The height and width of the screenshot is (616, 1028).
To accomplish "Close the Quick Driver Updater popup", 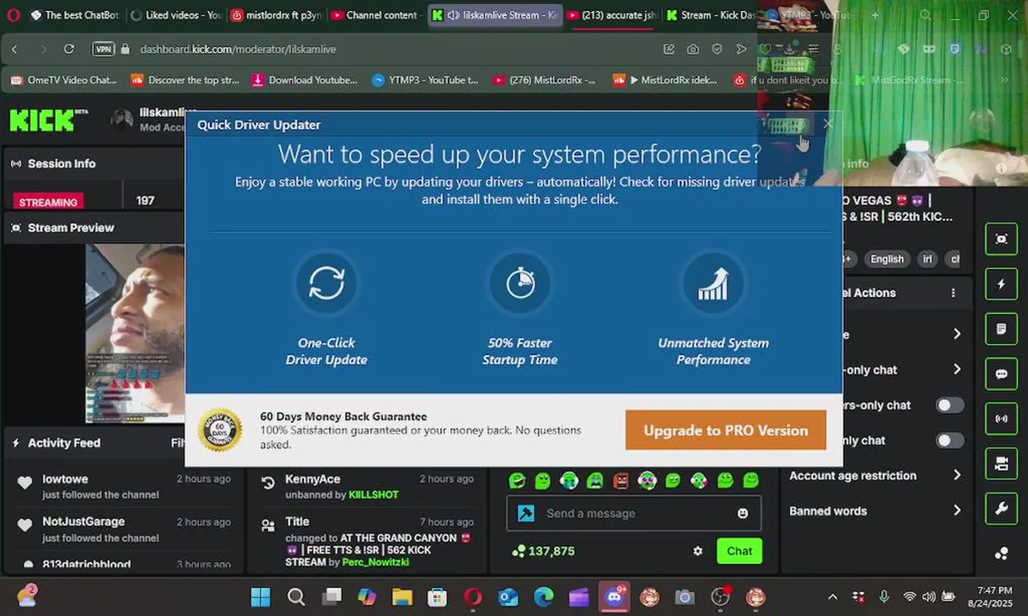I will [828, 124].
